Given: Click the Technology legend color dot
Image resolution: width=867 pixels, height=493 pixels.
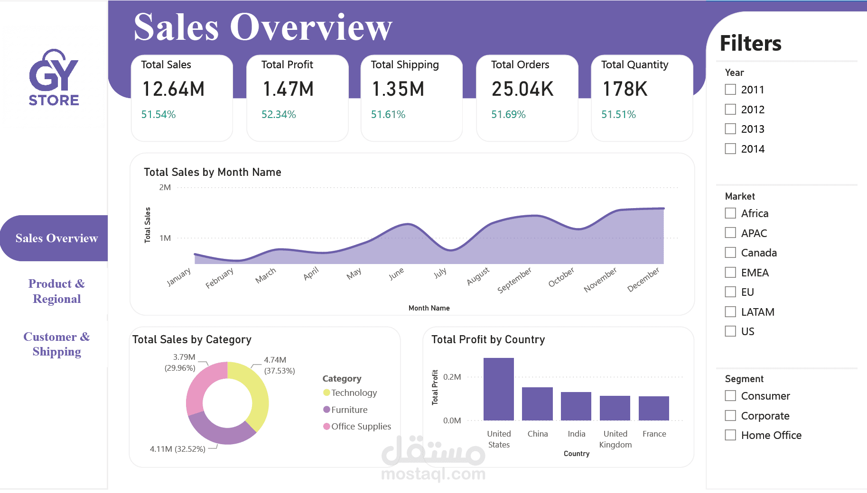Looking at the screenshot, I should (x=326, y=393).
